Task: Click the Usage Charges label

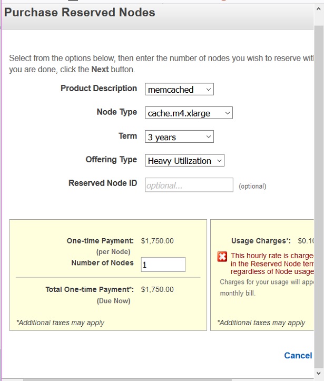Action: coord(261,241)
